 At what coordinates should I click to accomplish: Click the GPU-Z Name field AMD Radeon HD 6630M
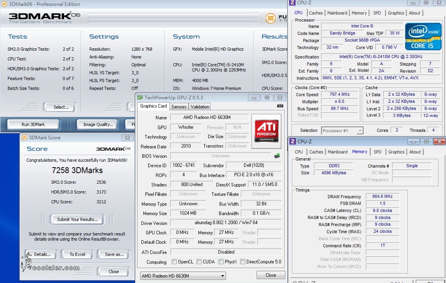click(x=209, y=117)
